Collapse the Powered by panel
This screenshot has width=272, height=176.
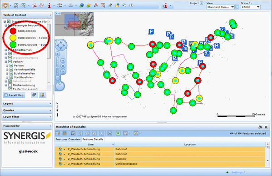[x=27, y=126]
